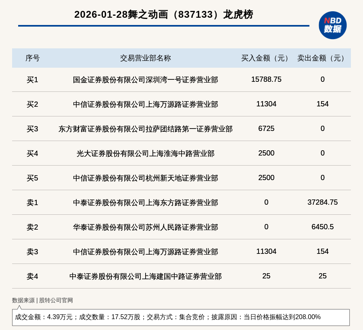
Task: Select the 国金证券深圳湾一号证券营业部 row name
Action: click(x=145, y=80)
